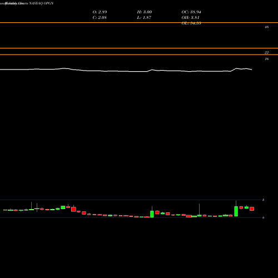Image resolution: width=278 pixels, height=278 pixels.
Task: Select the low value 'L: 1.87'
Action: 144,17
